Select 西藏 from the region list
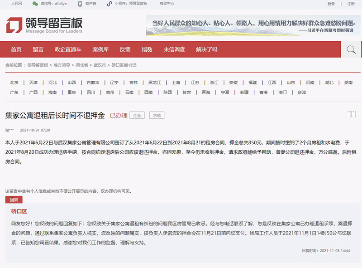Image resolution: width=362 pixels, height=268 pixels. coord(148,92)
